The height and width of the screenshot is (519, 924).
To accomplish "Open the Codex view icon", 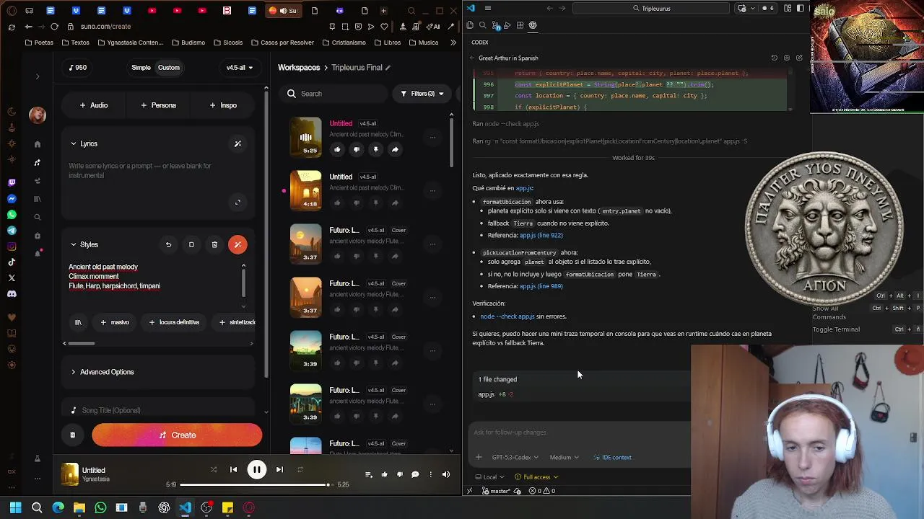I will [533, 25].
